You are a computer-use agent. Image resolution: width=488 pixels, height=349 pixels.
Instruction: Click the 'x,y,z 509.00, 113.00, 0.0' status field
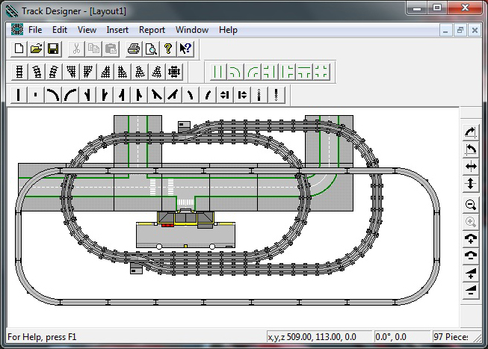point(319,337)
